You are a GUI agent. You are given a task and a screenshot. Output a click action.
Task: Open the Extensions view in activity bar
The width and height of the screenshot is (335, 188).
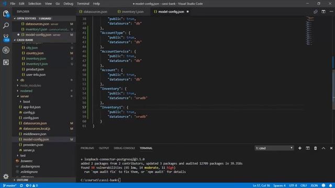click(x=6, y=62)
